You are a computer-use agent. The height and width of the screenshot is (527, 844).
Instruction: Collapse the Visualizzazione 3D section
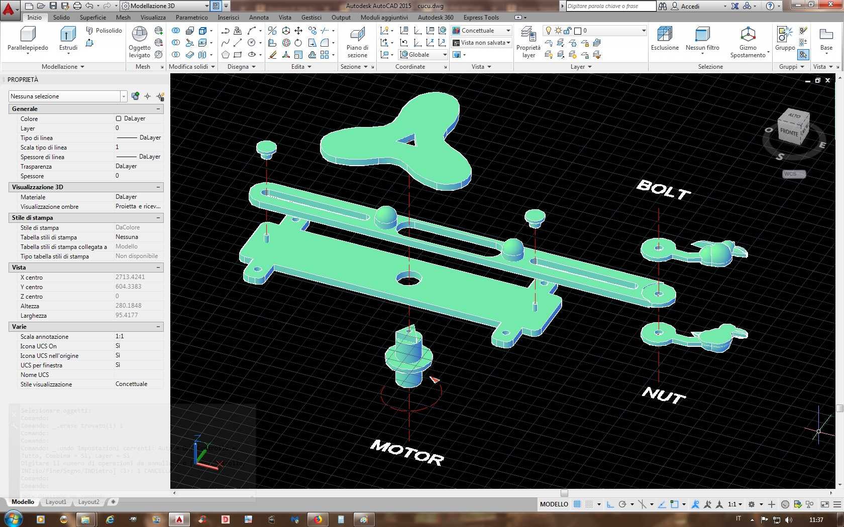158,187
